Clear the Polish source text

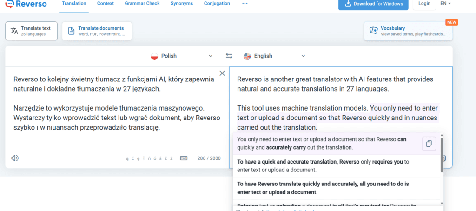[222, 73]
